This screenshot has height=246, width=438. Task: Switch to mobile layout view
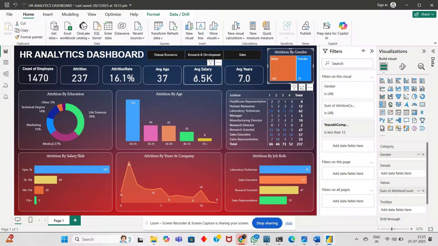30,220
